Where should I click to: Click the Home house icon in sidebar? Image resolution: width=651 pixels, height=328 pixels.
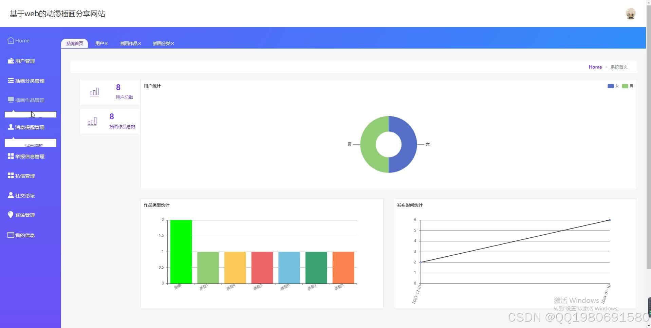click(x=11, y=40)
